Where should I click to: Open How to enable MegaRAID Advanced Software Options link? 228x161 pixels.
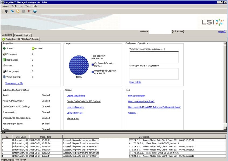(154, 107)
